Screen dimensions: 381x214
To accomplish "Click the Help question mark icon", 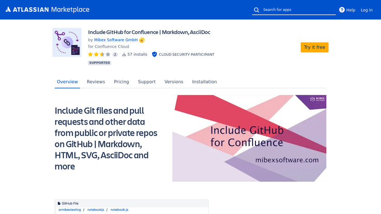I will 342,10.
